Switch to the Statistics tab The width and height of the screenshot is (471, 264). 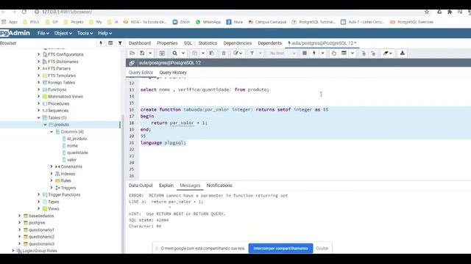pyautogui.click(x=208, y=43)
